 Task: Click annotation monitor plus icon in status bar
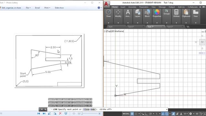(197, 114)
